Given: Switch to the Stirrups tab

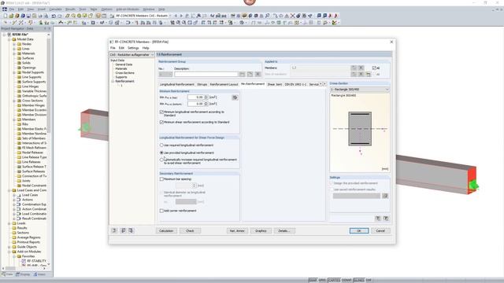Looking at the screenshot, I should click(x=202, y=84).
